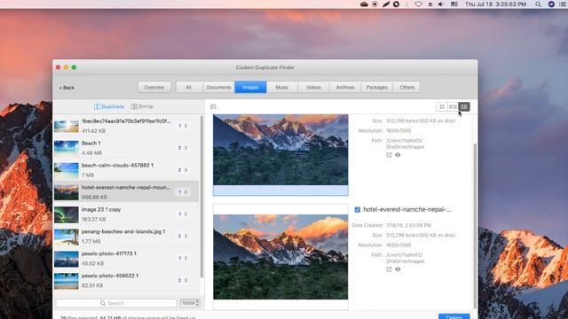Click the 4.48 MB size text
The image size is (568, 319).
[91, 153]
